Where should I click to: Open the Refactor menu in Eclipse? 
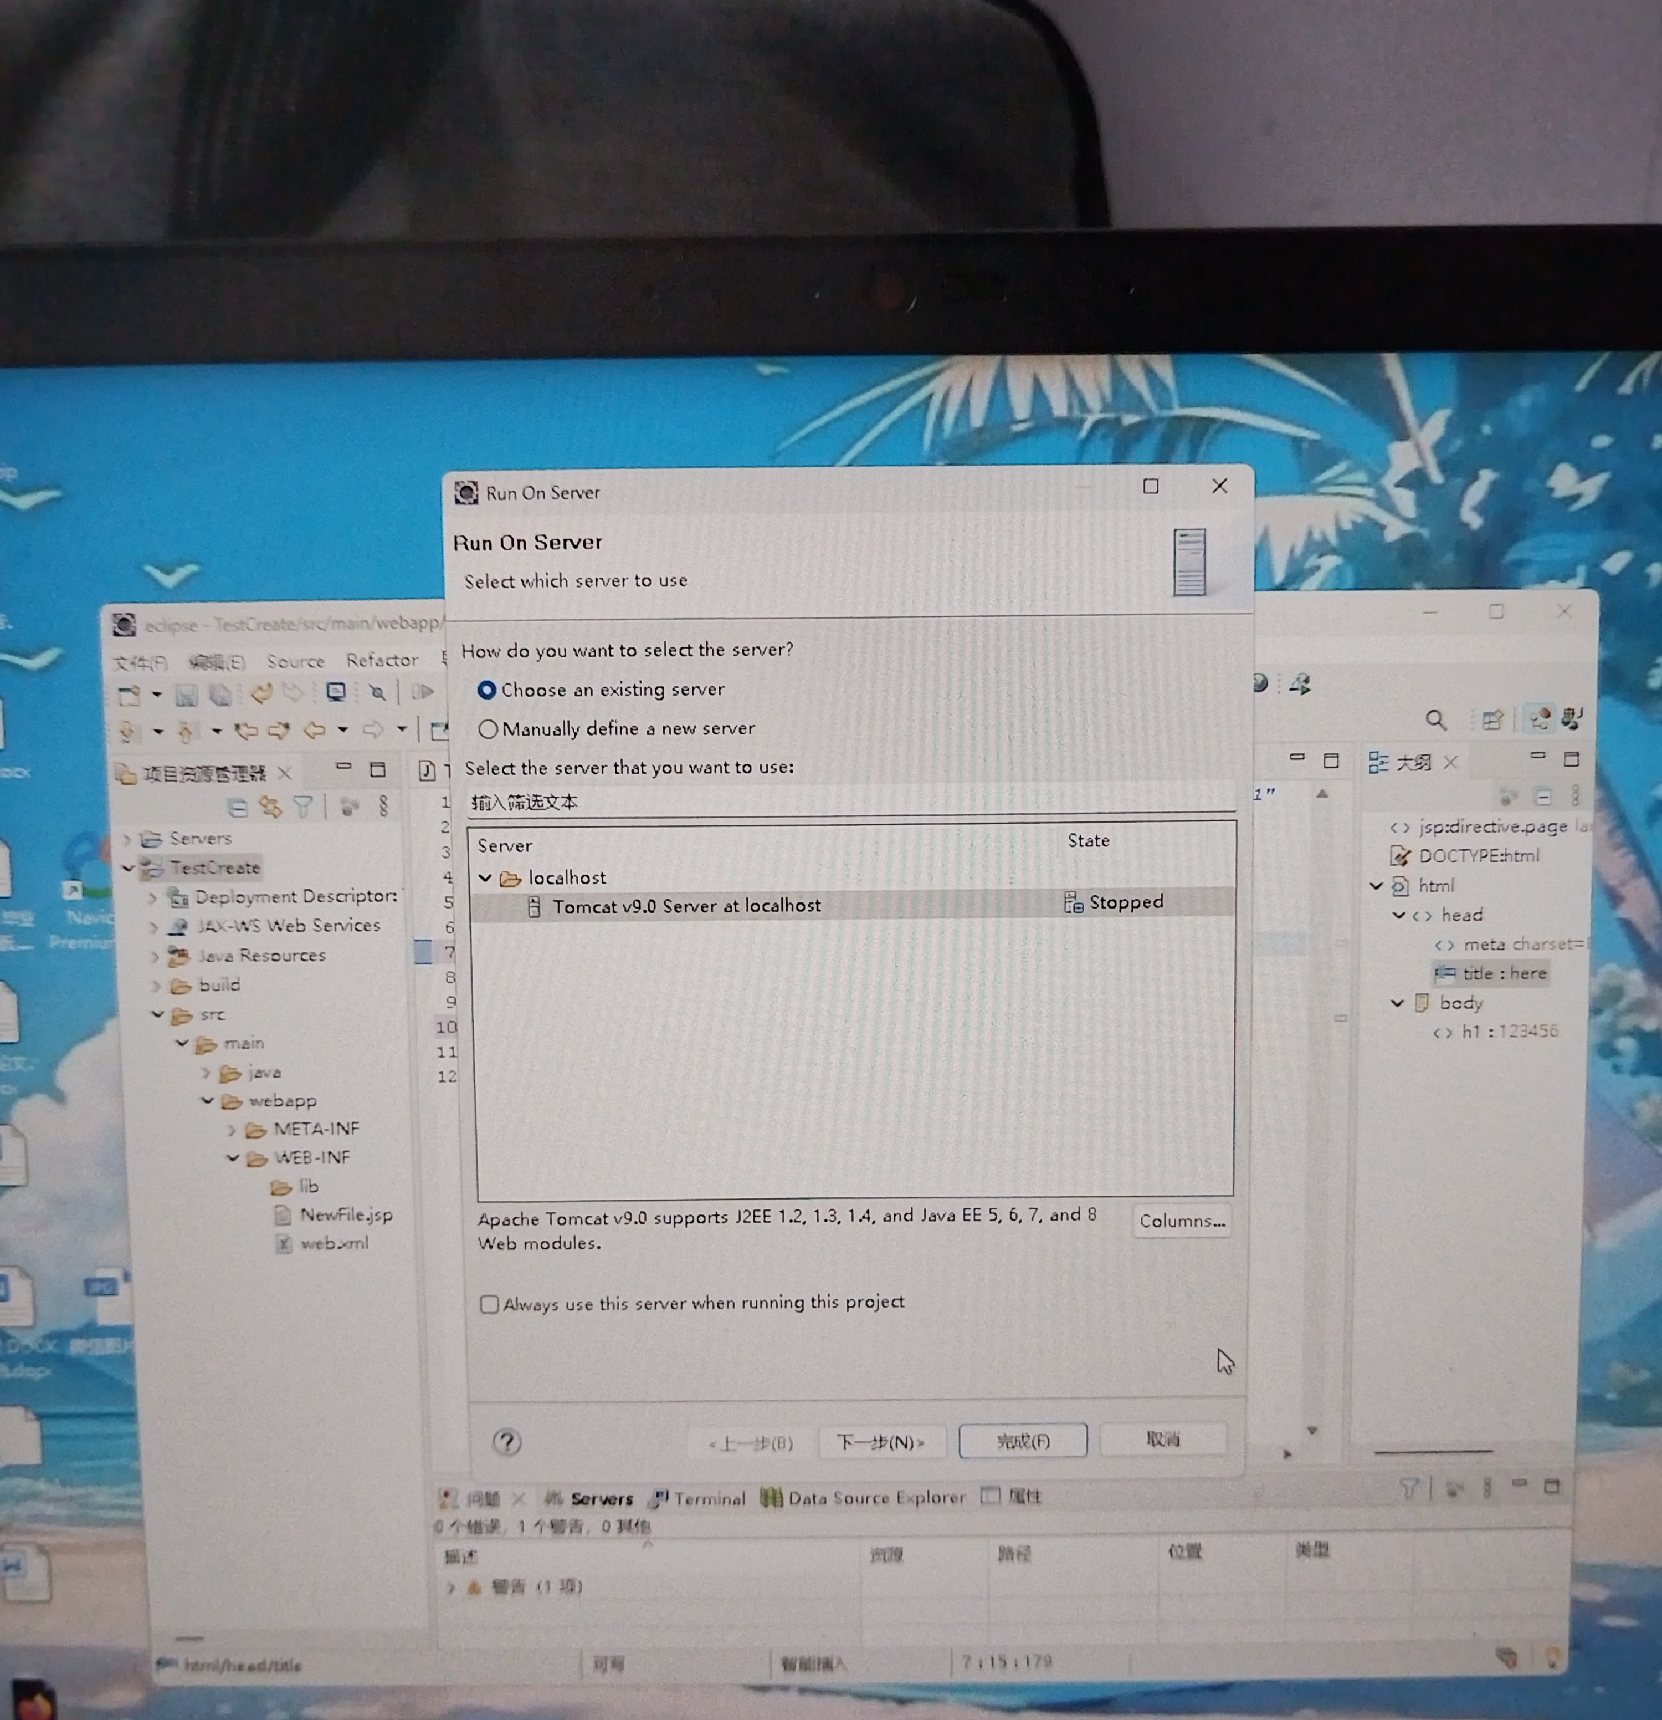click(382, 660)
